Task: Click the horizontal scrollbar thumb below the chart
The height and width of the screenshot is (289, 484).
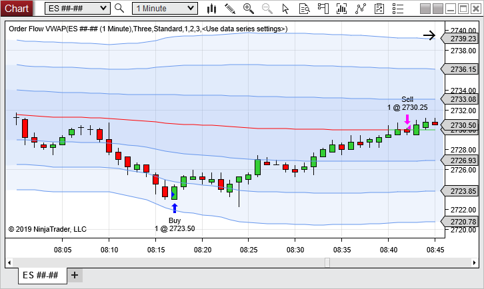Action: point(327,262)
